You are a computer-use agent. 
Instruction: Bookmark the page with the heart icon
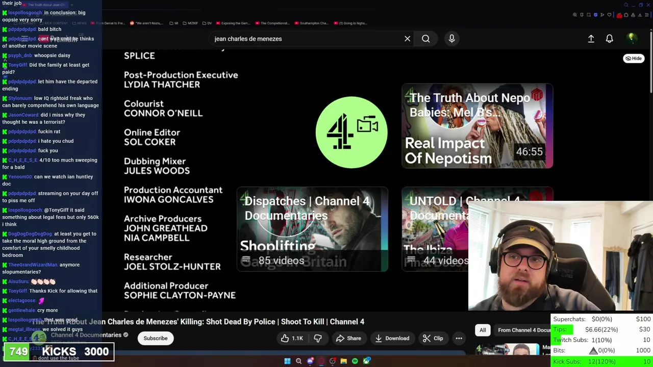[x=609, y=15]
